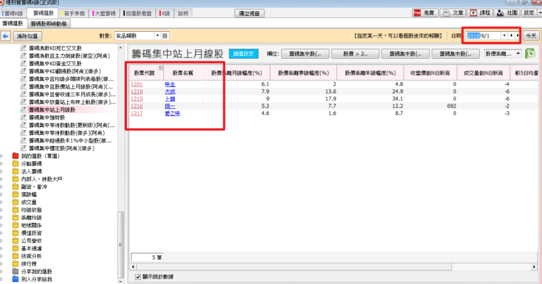
Task: Click the 清除勾選 button
Action: (27, 36)
